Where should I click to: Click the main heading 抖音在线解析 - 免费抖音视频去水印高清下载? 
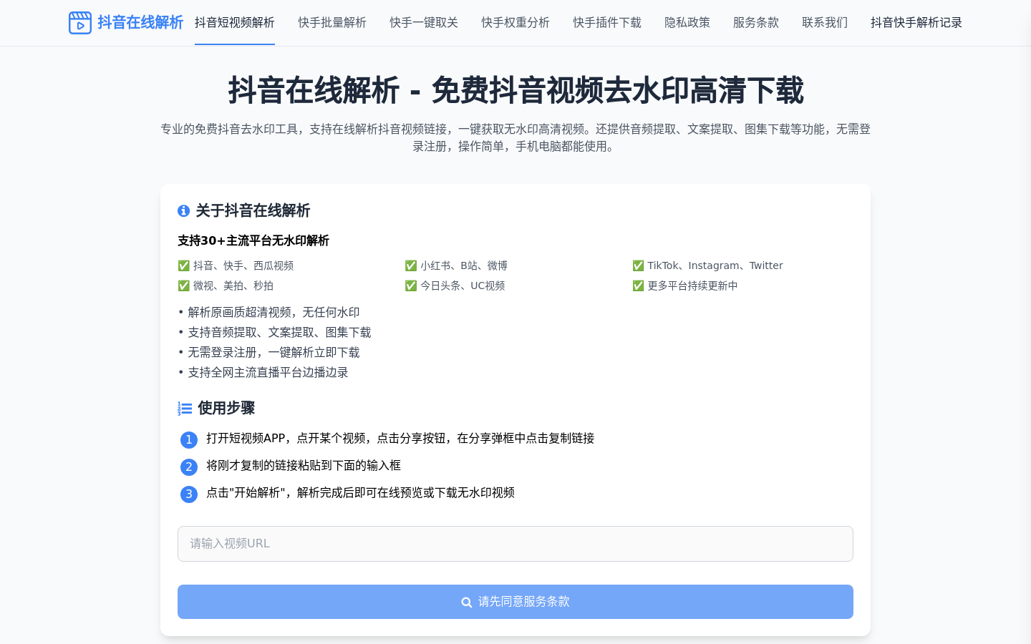point(515,91)
